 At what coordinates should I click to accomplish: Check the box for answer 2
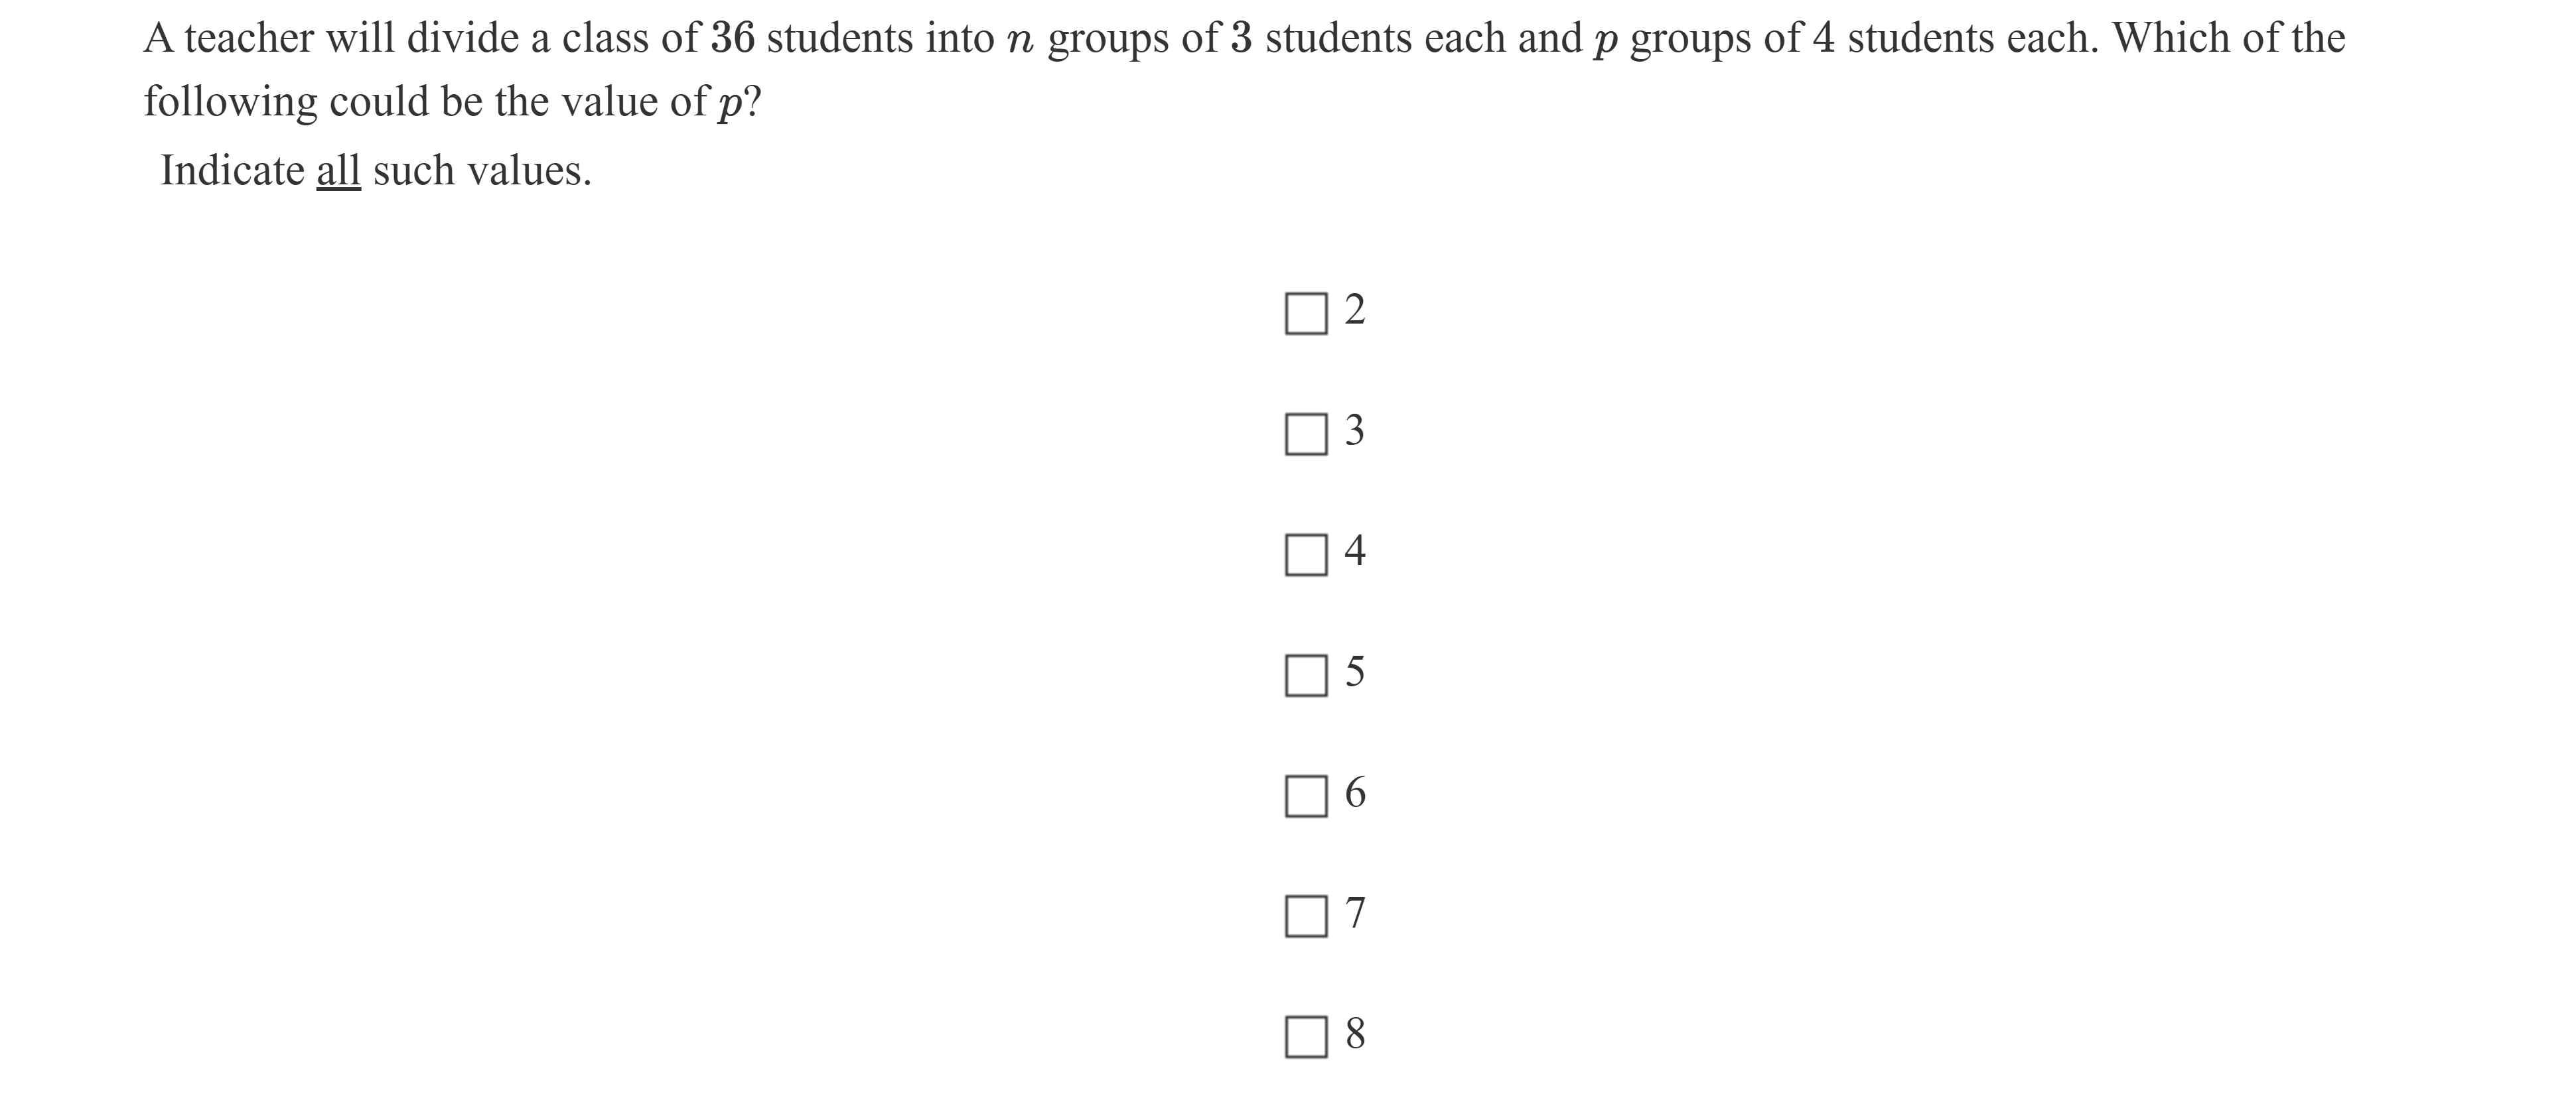pos(1306,314)
